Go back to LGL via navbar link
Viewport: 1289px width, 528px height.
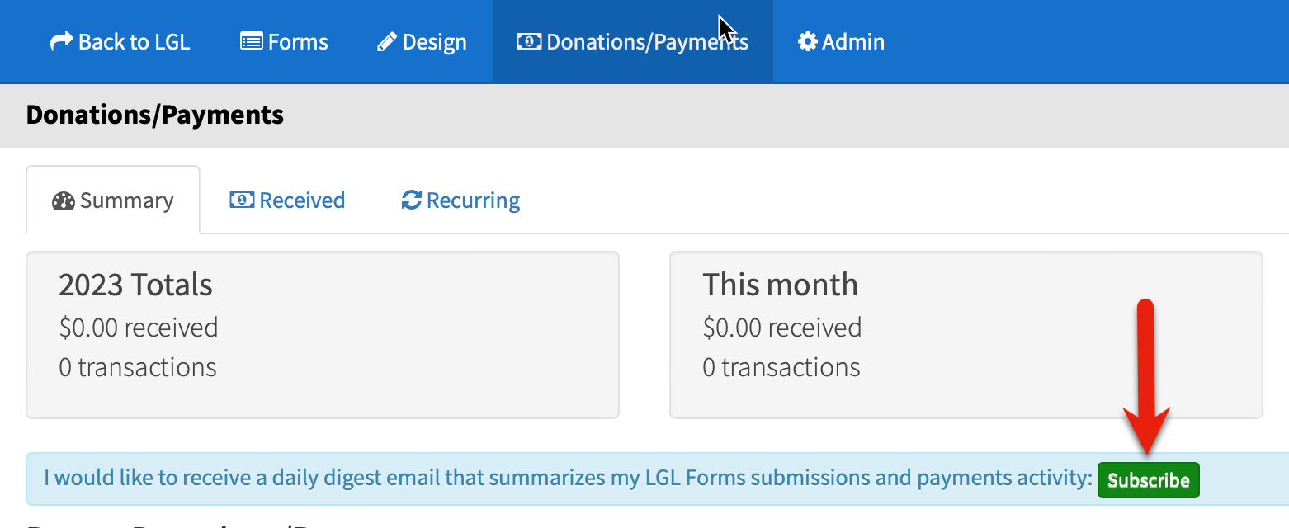coord(120,42)
